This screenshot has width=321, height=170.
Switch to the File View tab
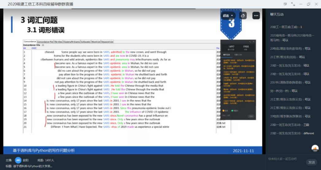[x=58, y=42]
